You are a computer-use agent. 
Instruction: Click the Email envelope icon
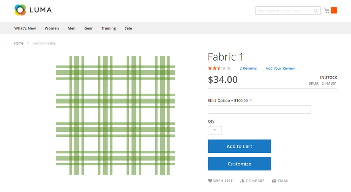pos(273,181)
